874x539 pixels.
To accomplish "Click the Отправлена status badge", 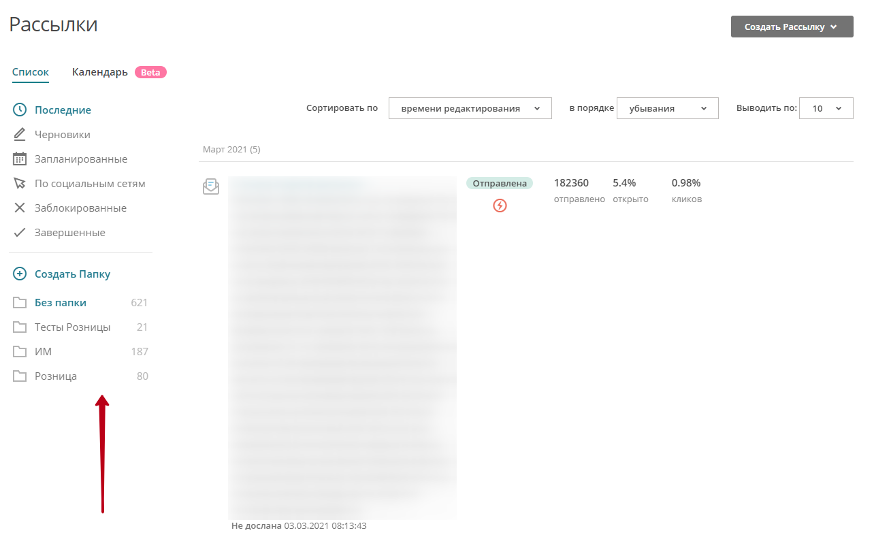I will 500,183.
